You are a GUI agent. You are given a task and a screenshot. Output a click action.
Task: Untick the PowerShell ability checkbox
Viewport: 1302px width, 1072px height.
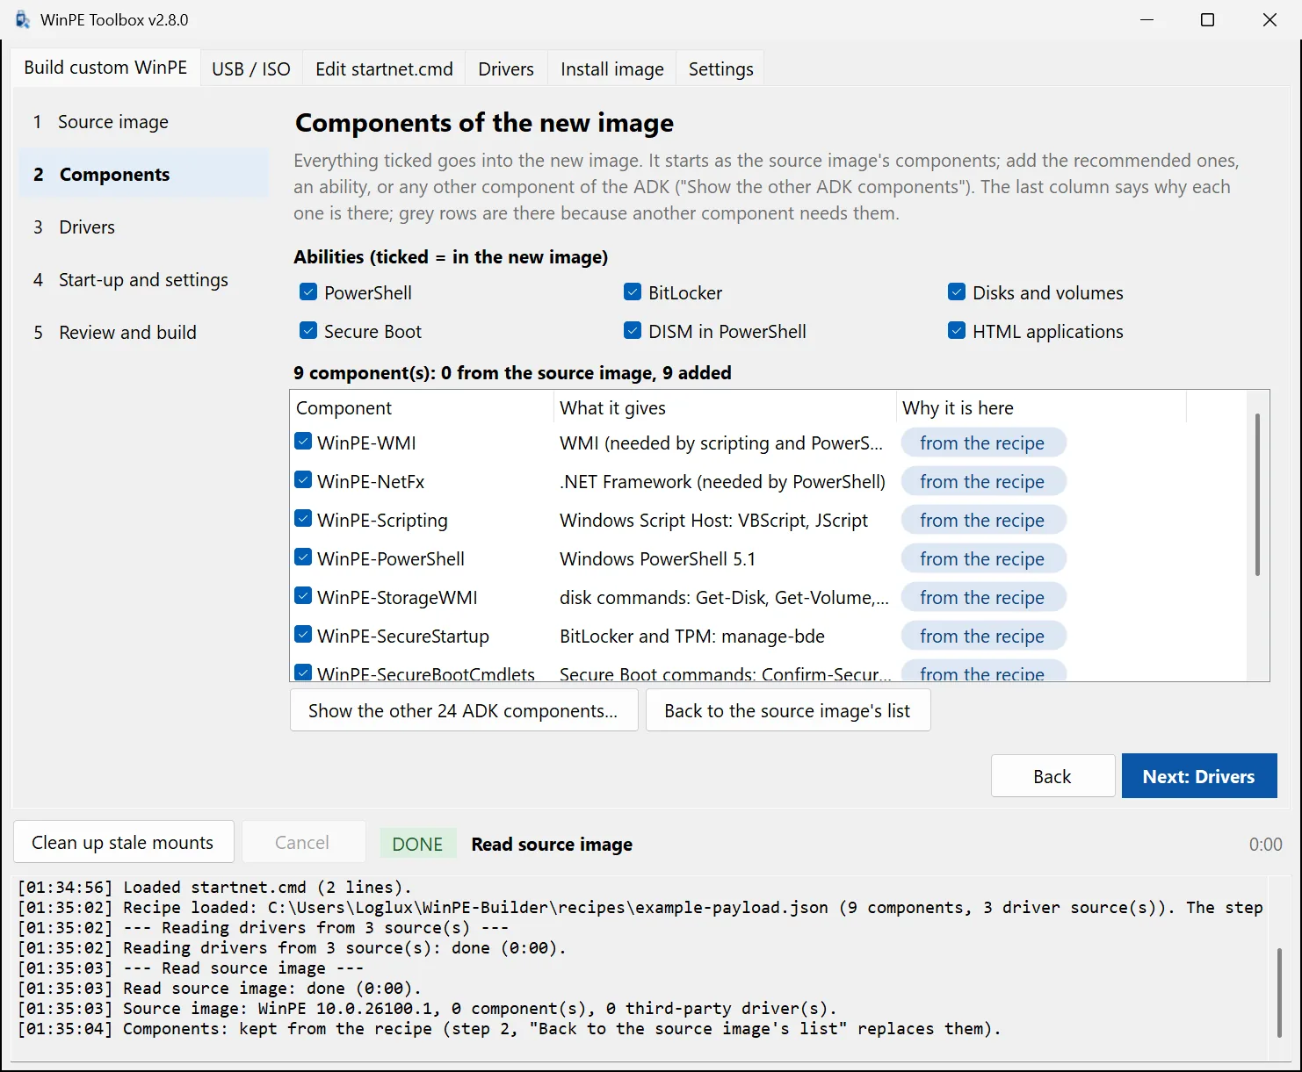[x=308, y=292]
